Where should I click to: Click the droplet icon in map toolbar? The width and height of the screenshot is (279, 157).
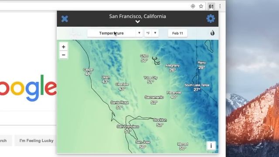[x=212, y=33]
